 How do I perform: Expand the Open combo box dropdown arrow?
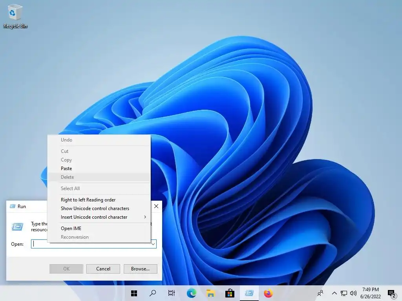[x=153, y=244]
